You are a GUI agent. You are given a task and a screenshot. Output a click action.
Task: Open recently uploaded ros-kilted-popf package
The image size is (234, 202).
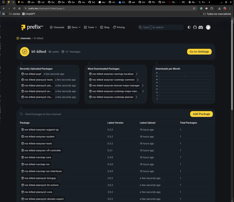coord(31,74)
